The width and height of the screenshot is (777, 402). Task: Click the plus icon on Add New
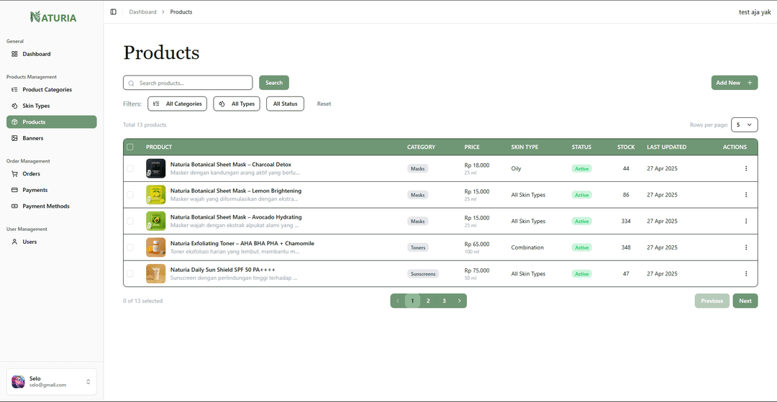coord(750,83)
